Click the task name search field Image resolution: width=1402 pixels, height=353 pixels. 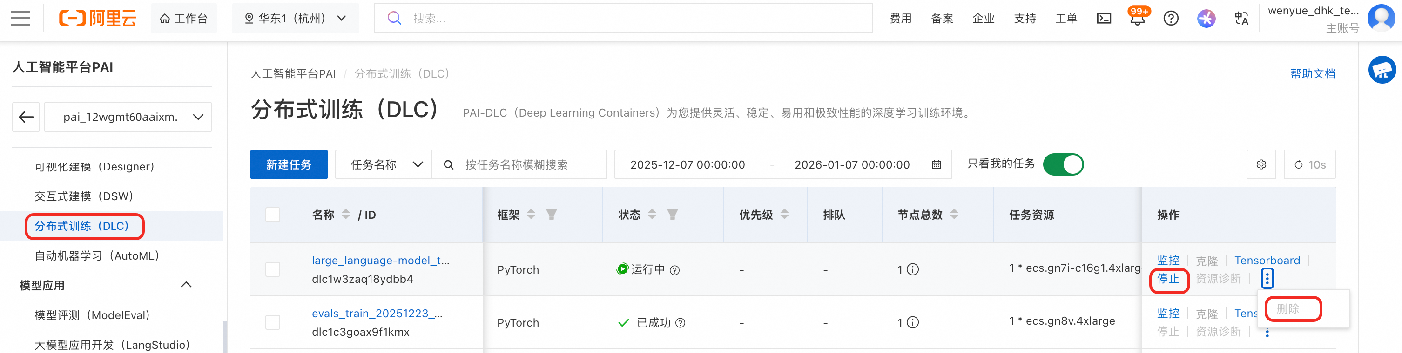pyautogui.click(x=528, y=164)
